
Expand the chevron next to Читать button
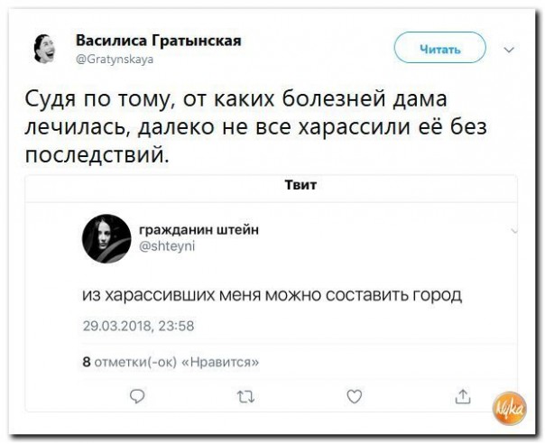511,50
